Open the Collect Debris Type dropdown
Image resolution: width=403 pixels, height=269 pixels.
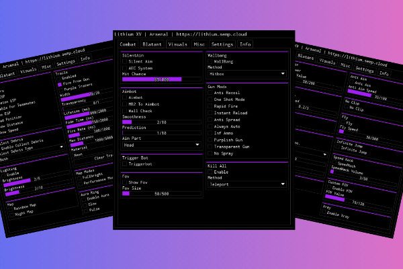pos(32,153)
